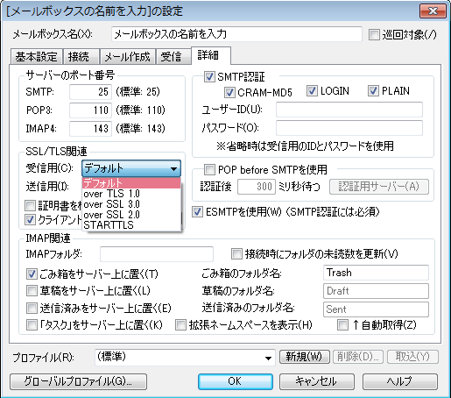
Task: Pick over SSL 2.0 from list
Action: point(131,215)
